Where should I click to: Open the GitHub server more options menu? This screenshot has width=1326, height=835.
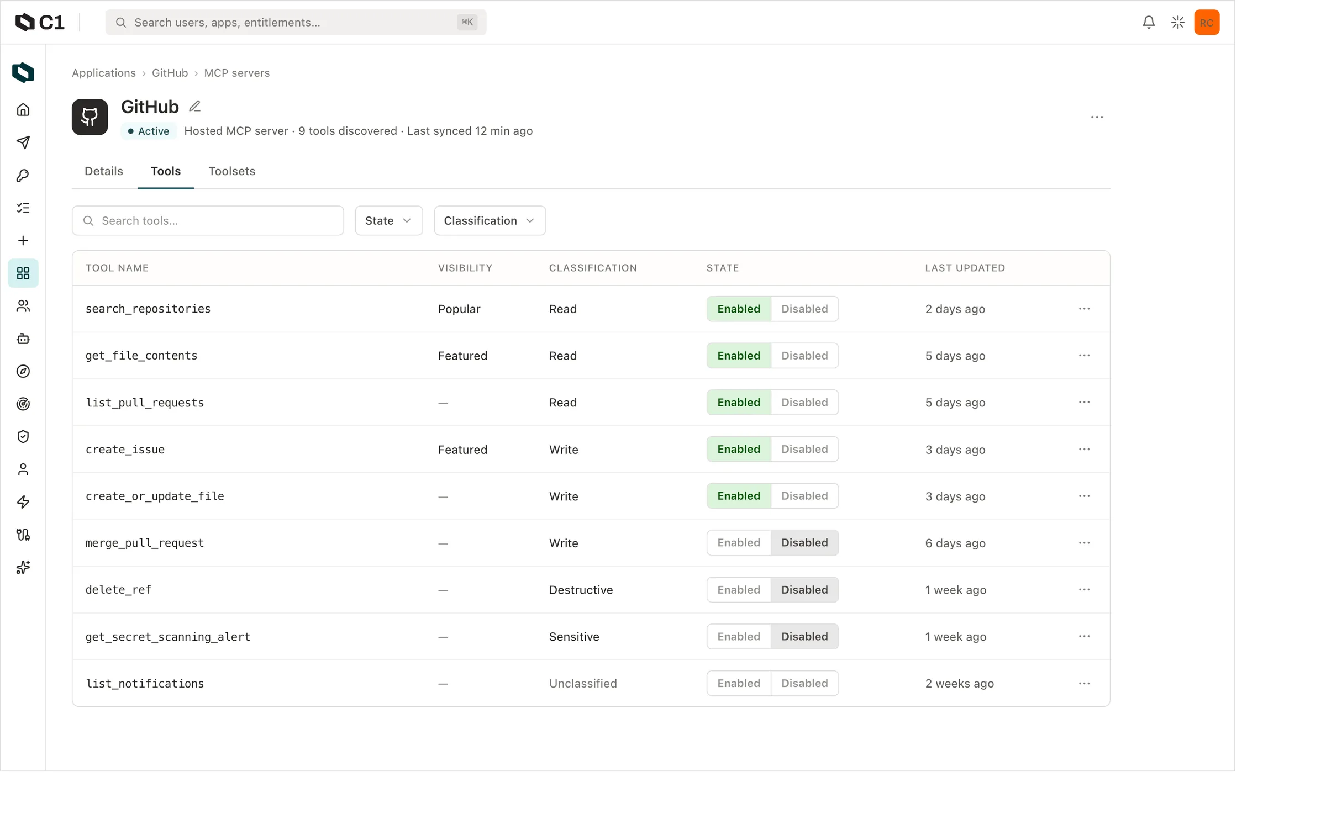click(1097, 117)
